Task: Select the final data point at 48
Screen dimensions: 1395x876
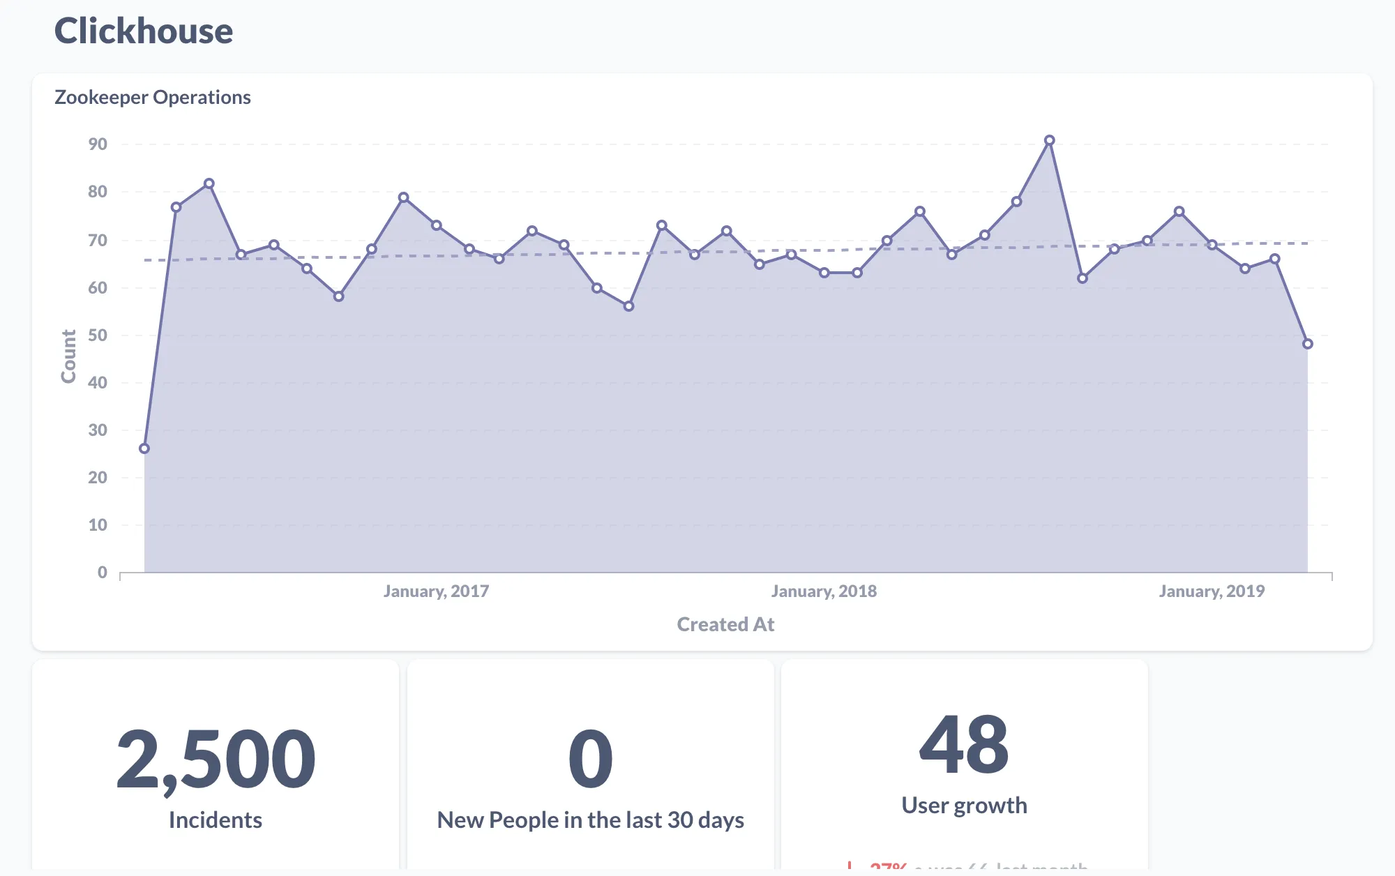Action: point(1308,344)
